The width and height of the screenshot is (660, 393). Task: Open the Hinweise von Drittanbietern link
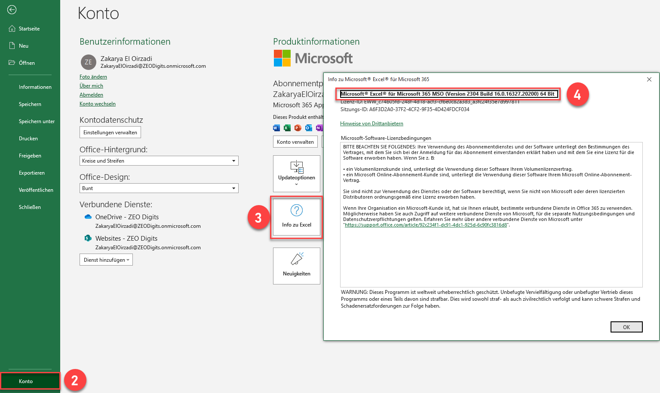tap(371, 124)
